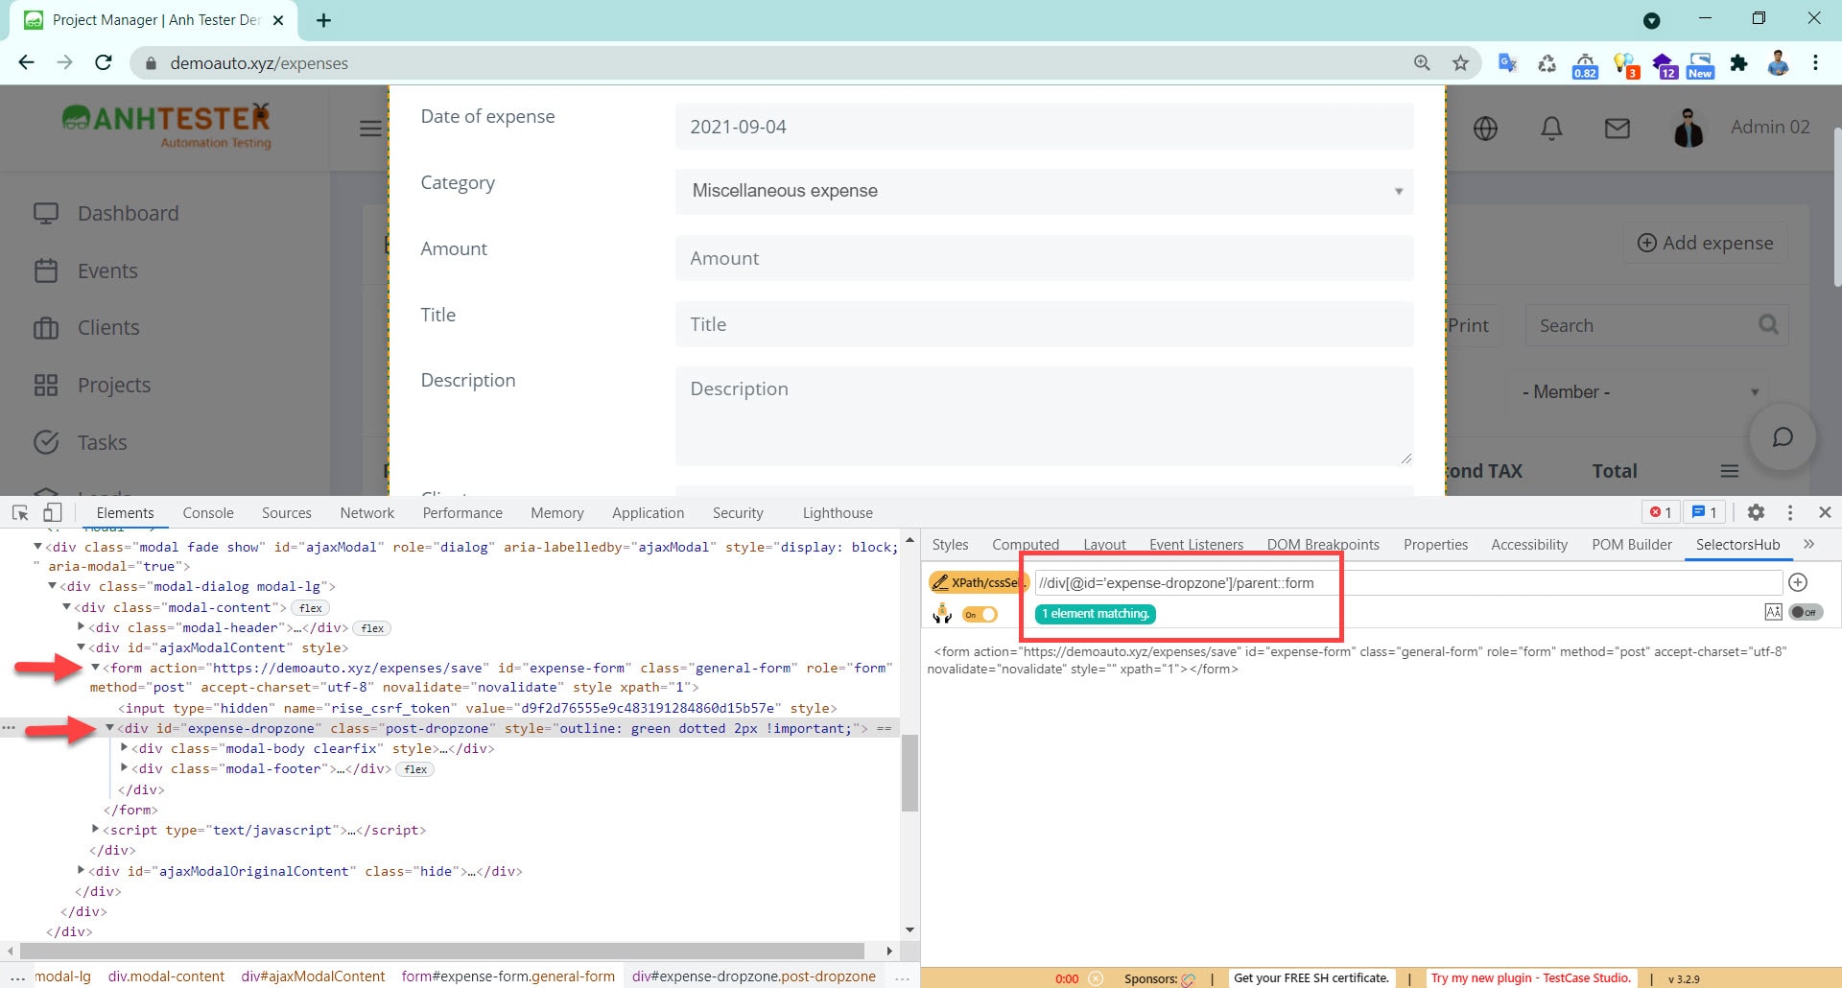1842x988 pixels.
Task: Activate DevTools inspect element picker
Action: click(19, 512)
